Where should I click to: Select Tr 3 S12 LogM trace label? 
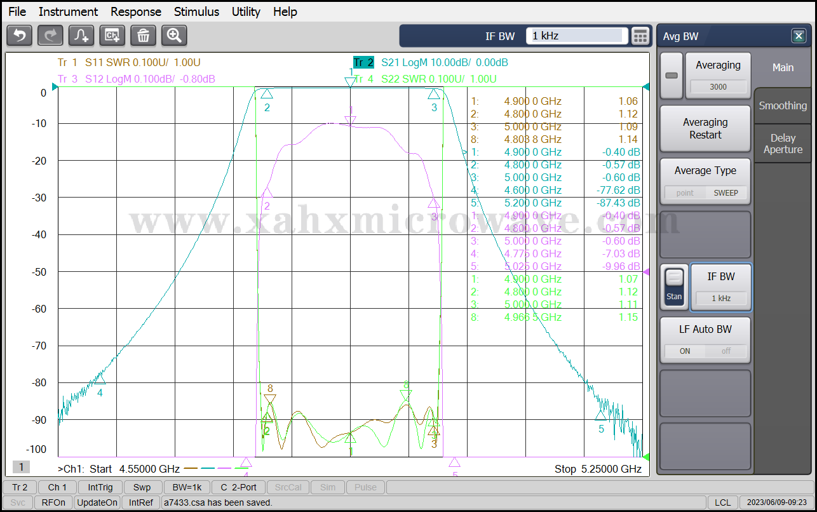coord(136,79)
